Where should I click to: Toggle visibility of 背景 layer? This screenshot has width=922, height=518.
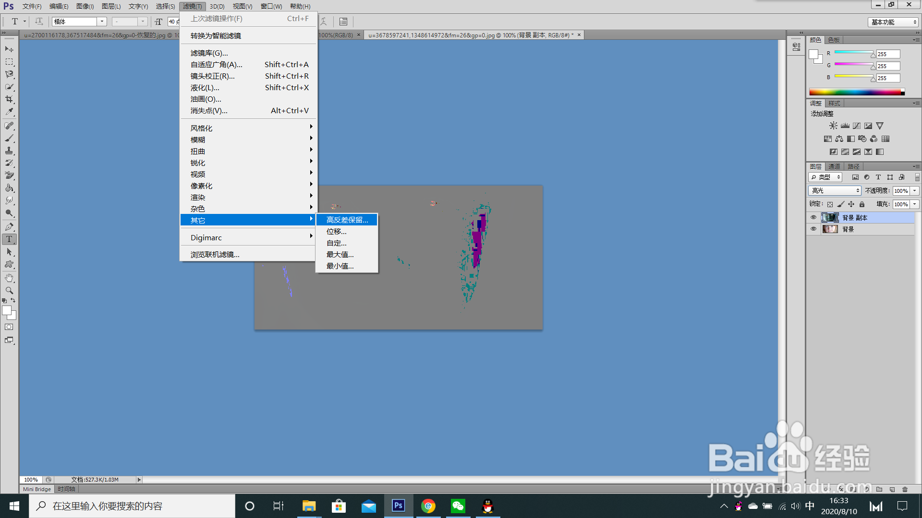click(813, 229)
